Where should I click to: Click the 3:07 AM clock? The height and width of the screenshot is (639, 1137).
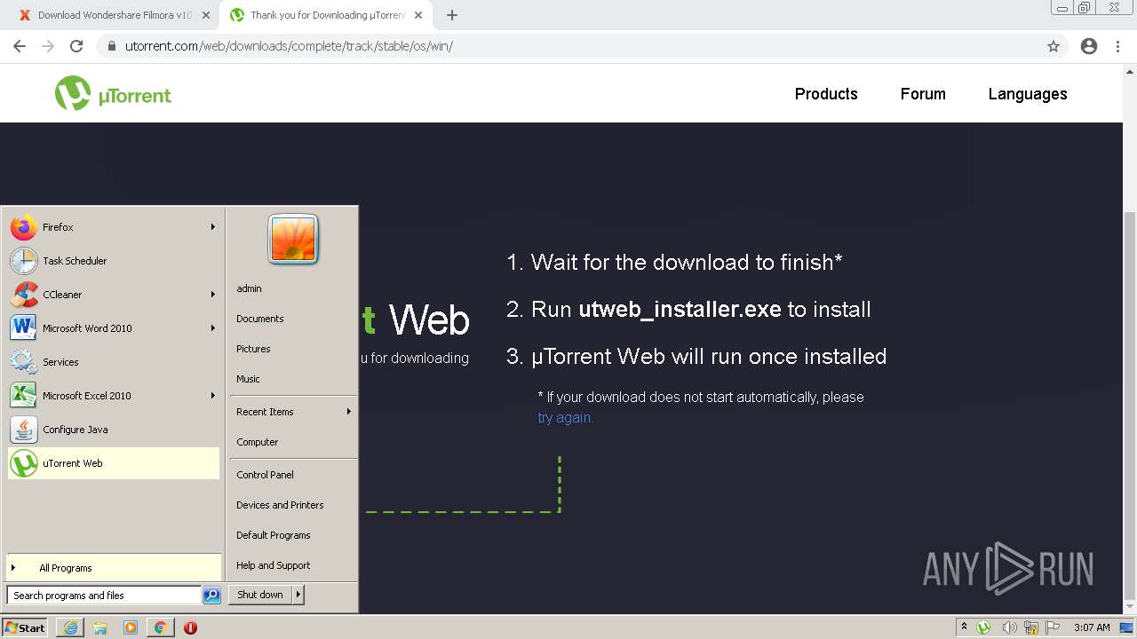coord(1092,627)
